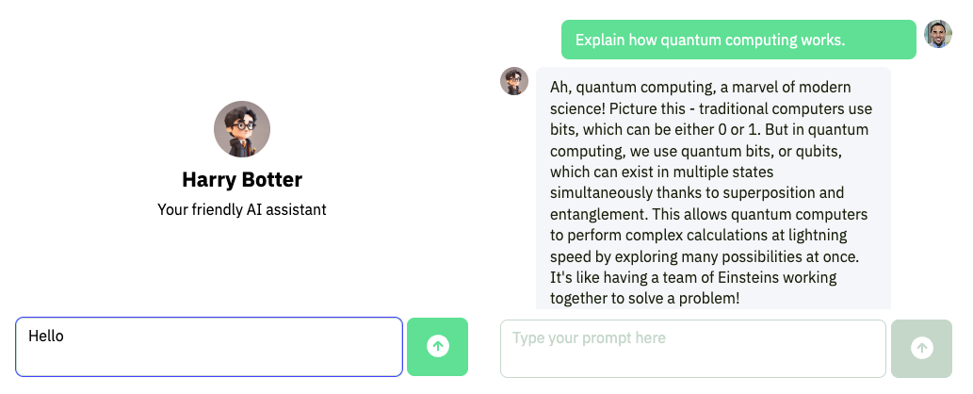The image size is (973, 394).
Task: Click the green 'Explain how quantum computing works.' bubble
Action: (x=738, y=40)
